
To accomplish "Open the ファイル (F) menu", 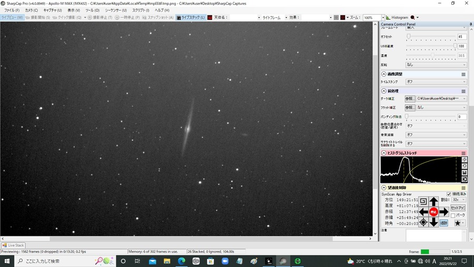I will (x=12, y=11).
